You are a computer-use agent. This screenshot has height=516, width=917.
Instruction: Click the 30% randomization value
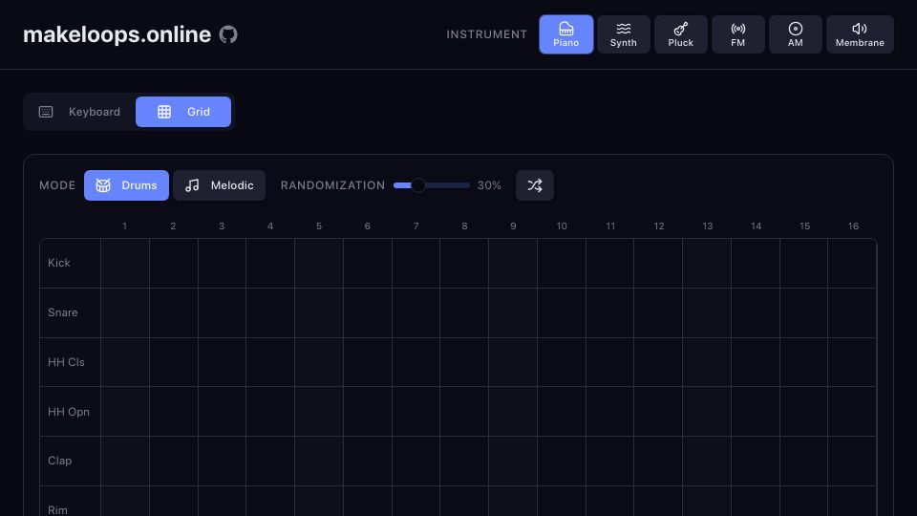[489, 185]
